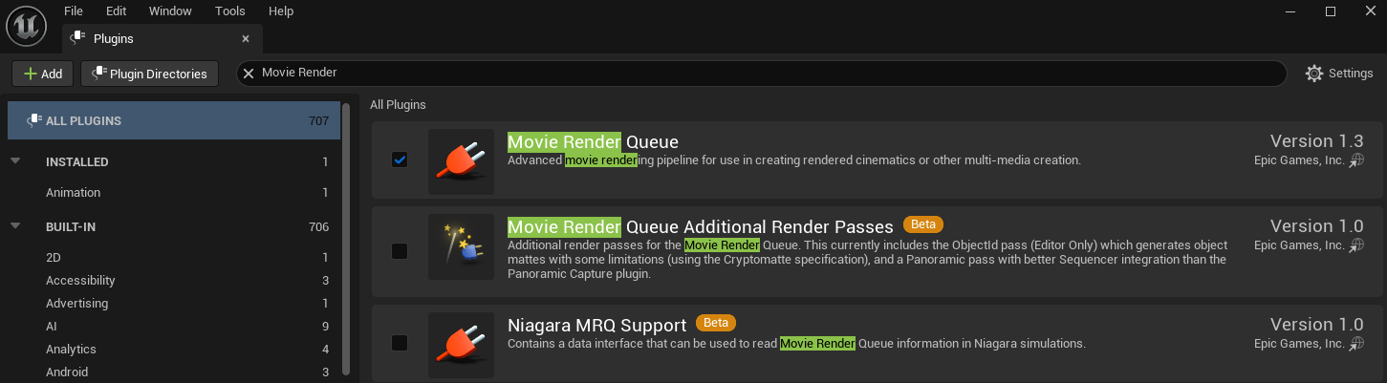Click the Additional Render Passes magic wand icon
Screen dimensions: 1387x383
pos(462,246)
